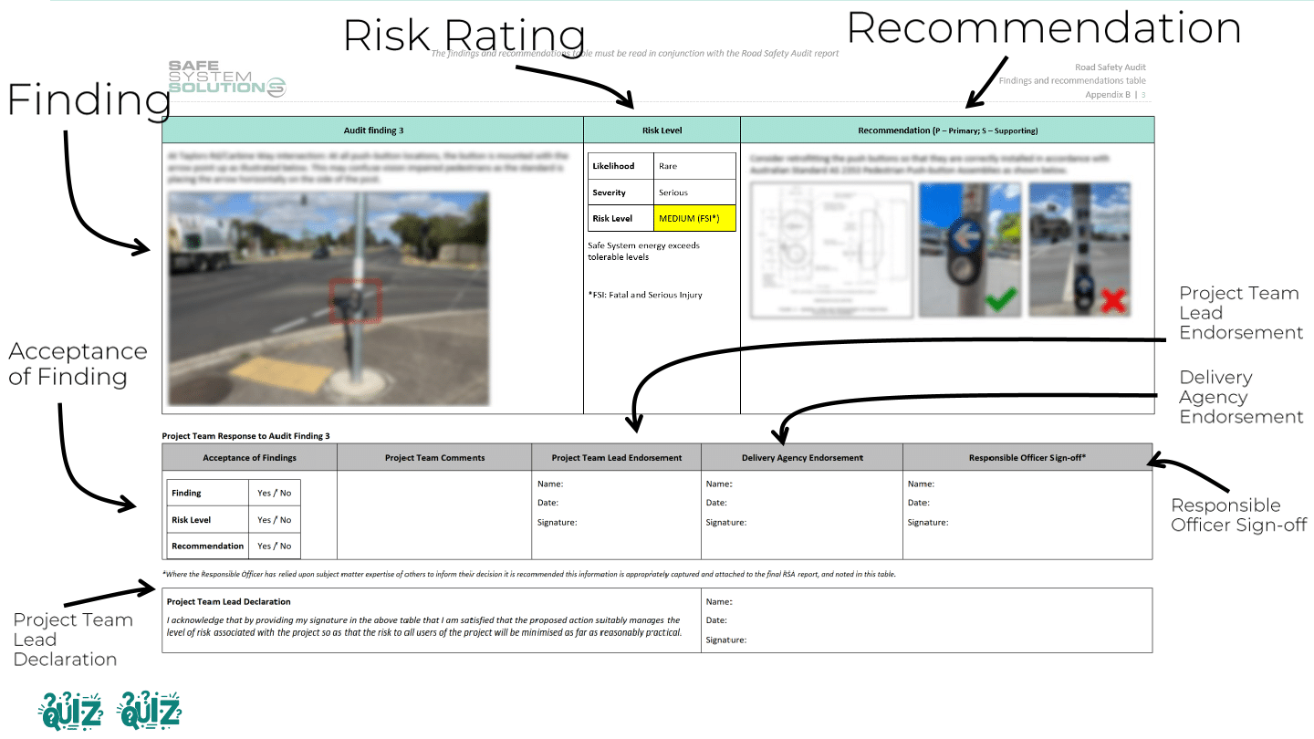Screen dimensions: 1314x739
Task: Click the intersection pole photo
Action: pyautogui.click(x=328, y=298)
